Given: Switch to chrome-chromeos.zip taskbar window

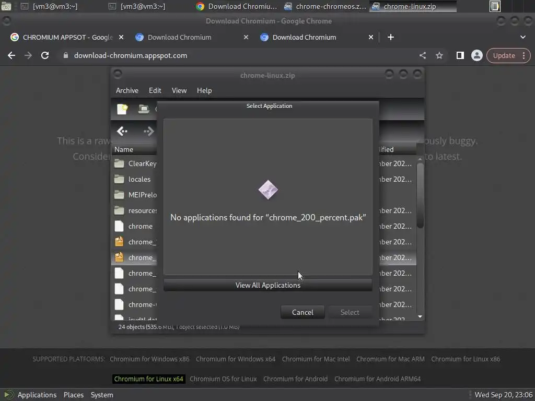Looking at the screenshot, I should tap(325, 6).
